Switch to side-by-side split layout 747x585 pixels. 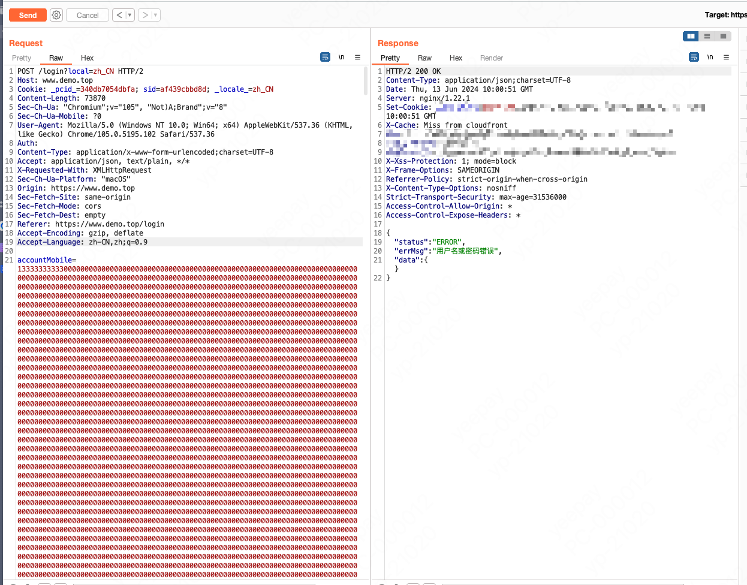pos(691,37)
